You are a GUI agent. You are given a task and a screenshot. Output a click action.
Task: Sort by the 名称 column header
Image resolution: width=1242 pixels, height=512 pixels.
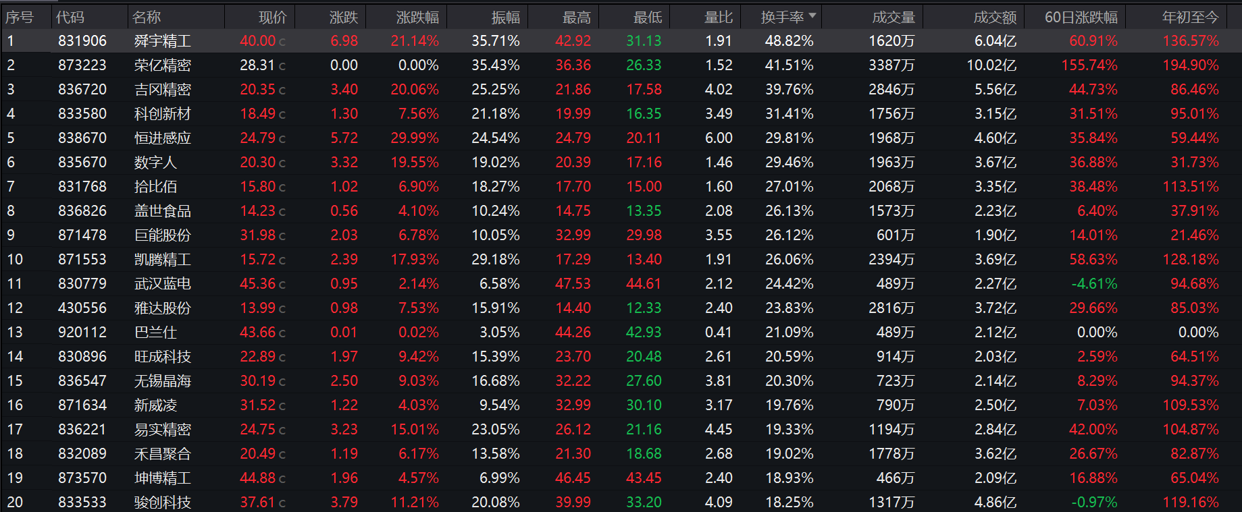pyautogui.click(x=147, y=17)
